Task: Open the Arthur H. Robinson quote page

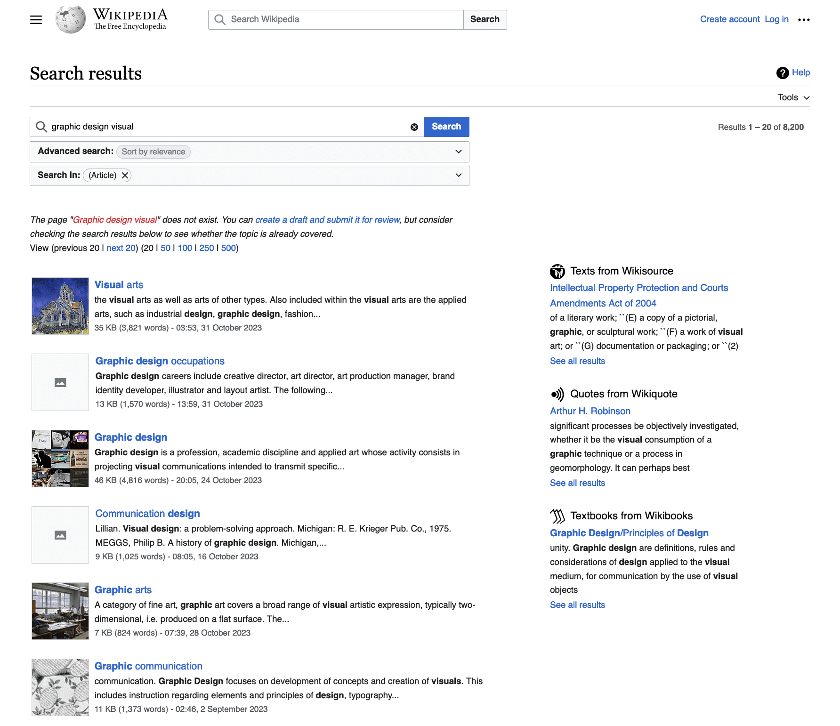Action: 590,411
